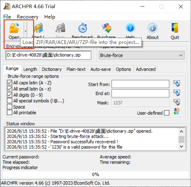Switch to the Advanced tab
Image resolution: width=191 pixels, height=187 pixels.
(x=146, y=69)
